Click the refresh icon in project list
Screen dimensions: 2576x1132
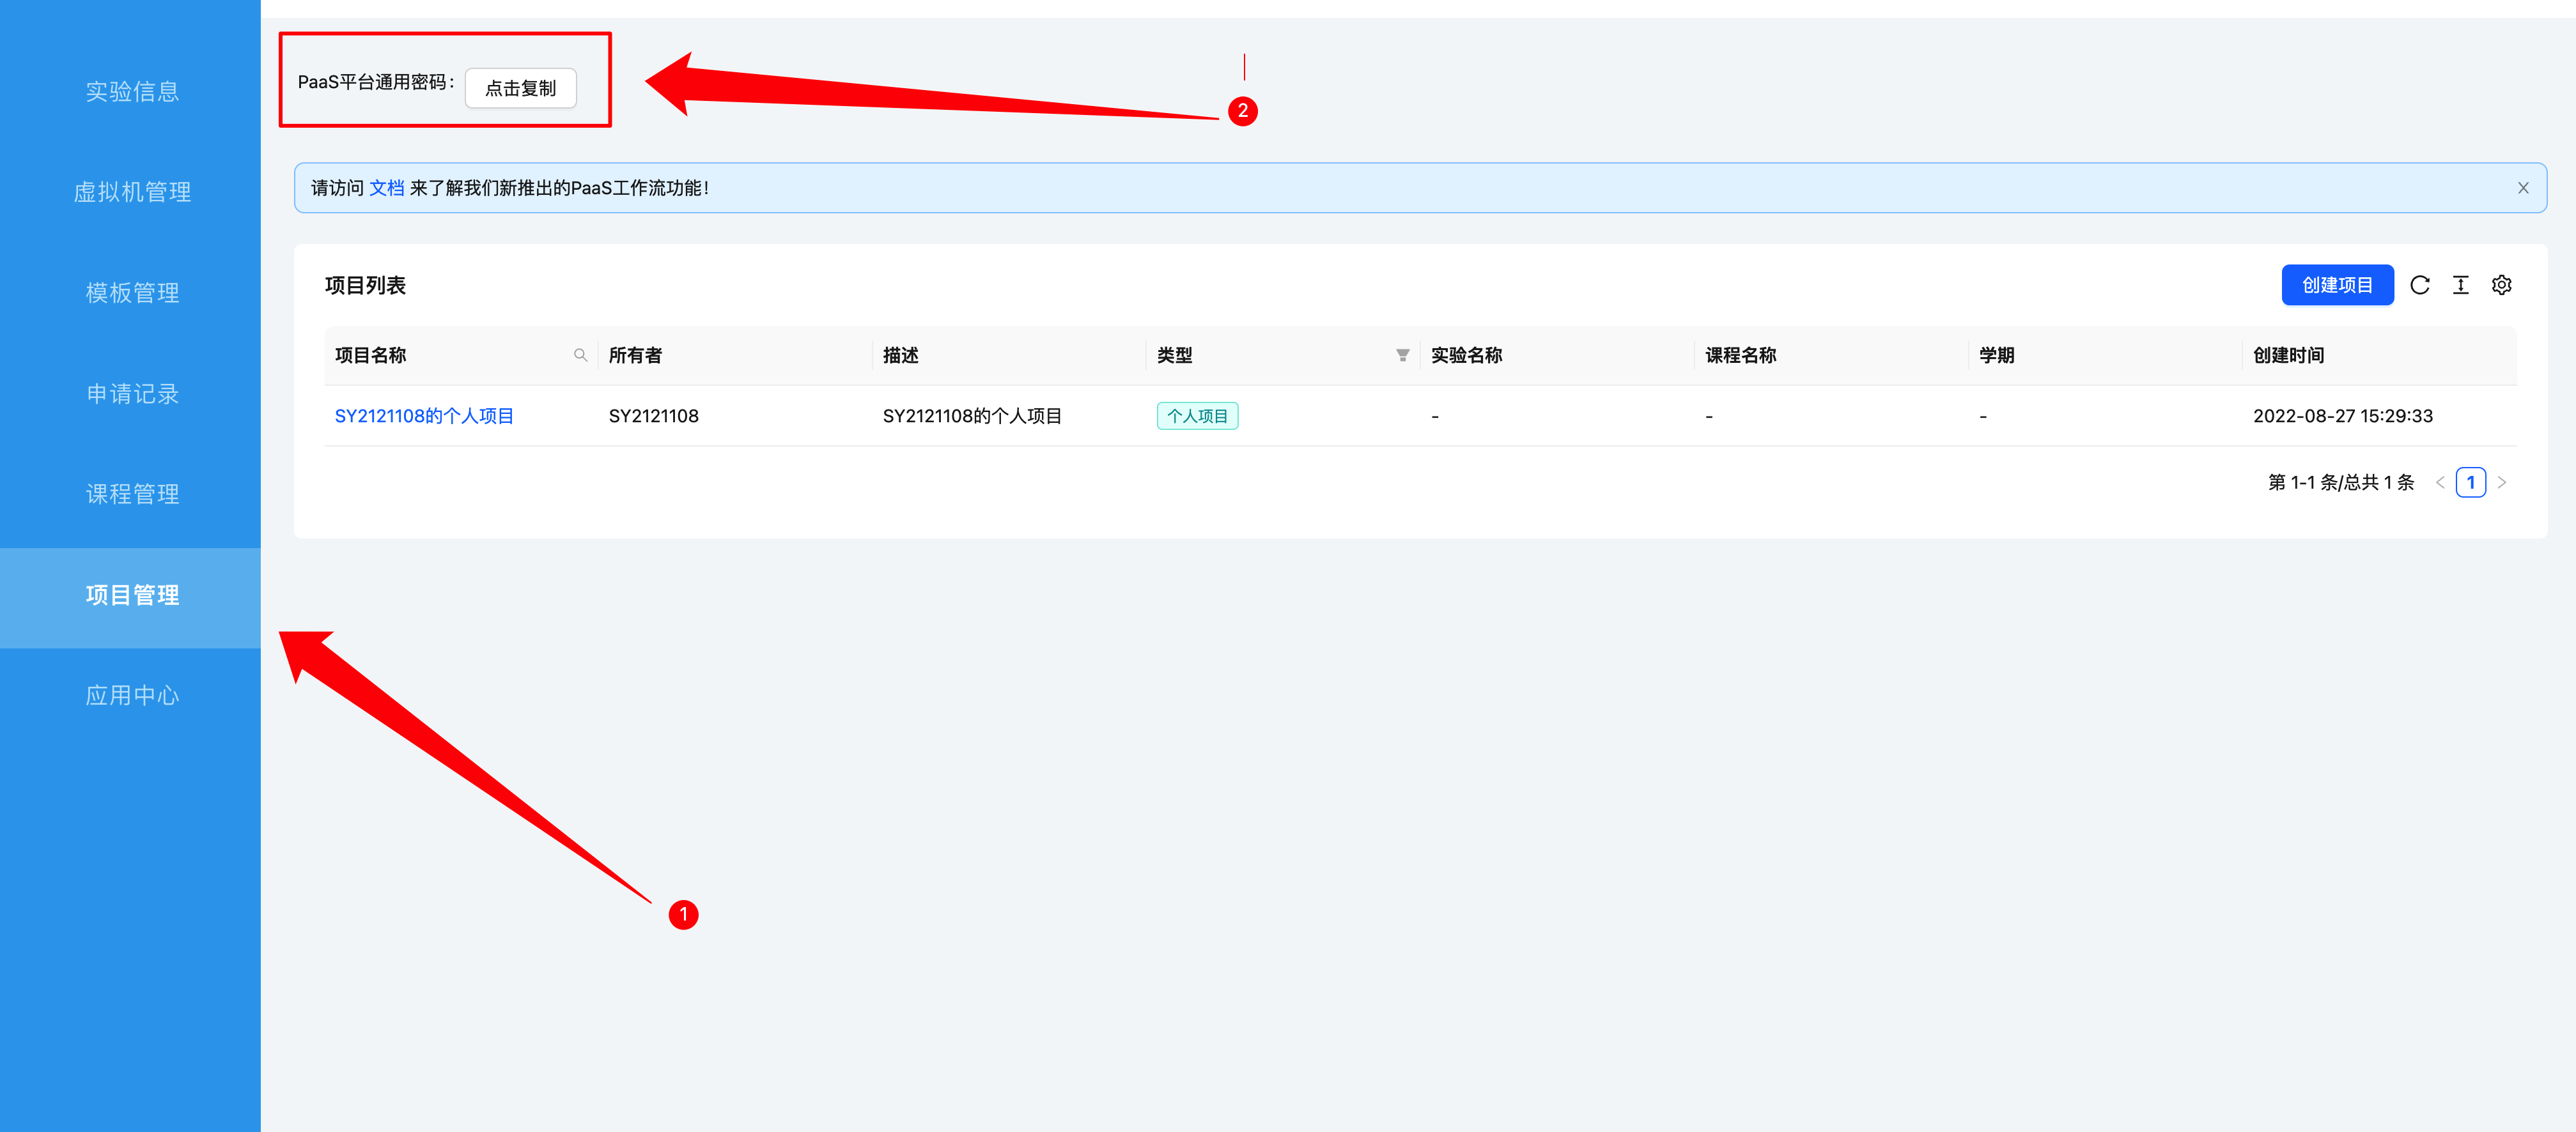pyautogui.click(x=2419, y=286)
